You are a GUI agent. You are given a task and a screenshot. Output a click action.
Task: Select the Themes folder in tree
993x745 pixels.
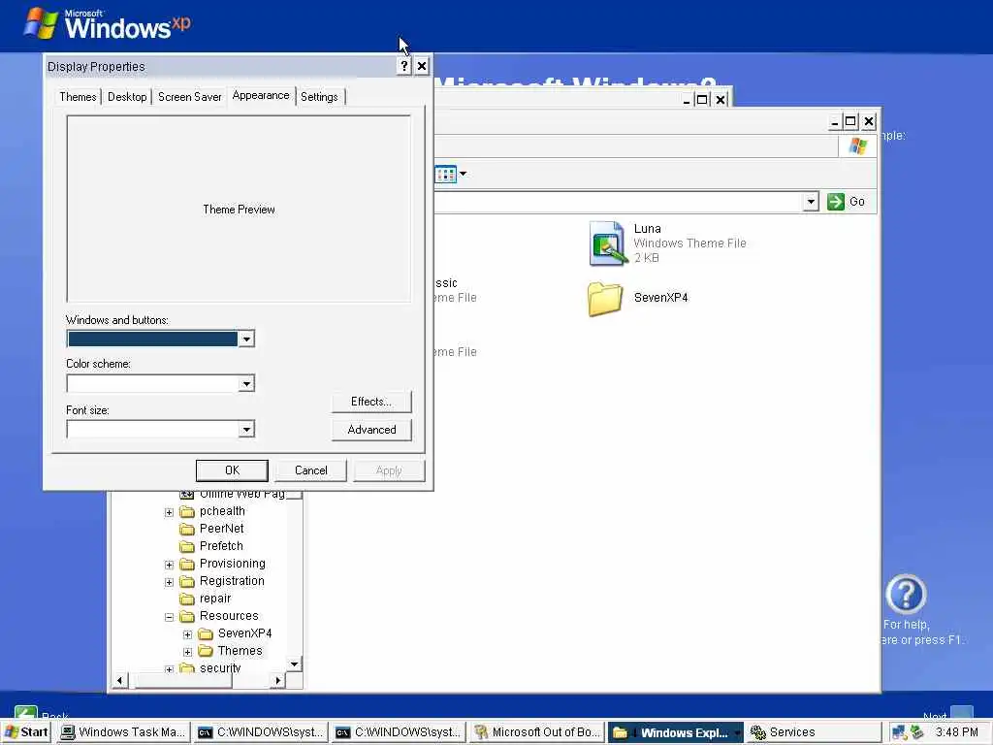pyautogui.click(x=240, y=651)
